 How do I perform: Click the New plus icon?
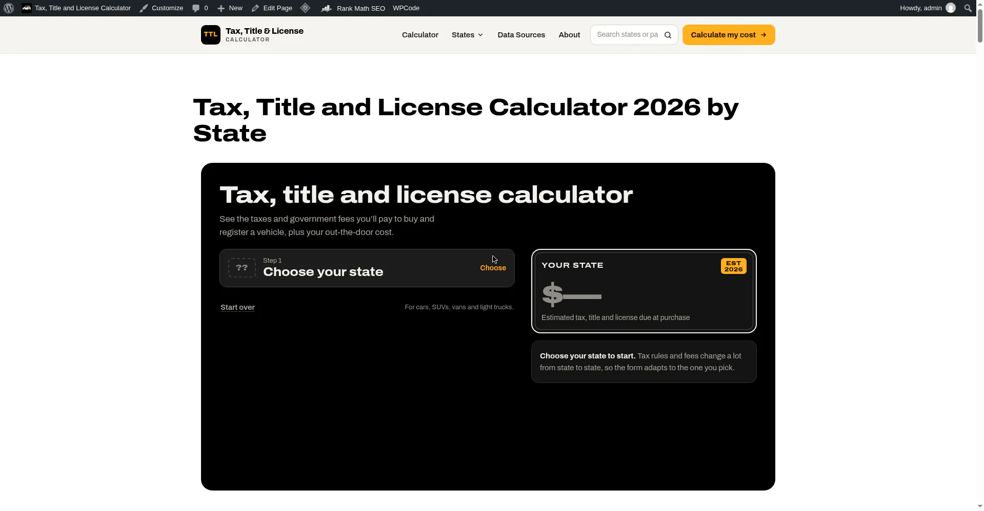pos(221,8)
